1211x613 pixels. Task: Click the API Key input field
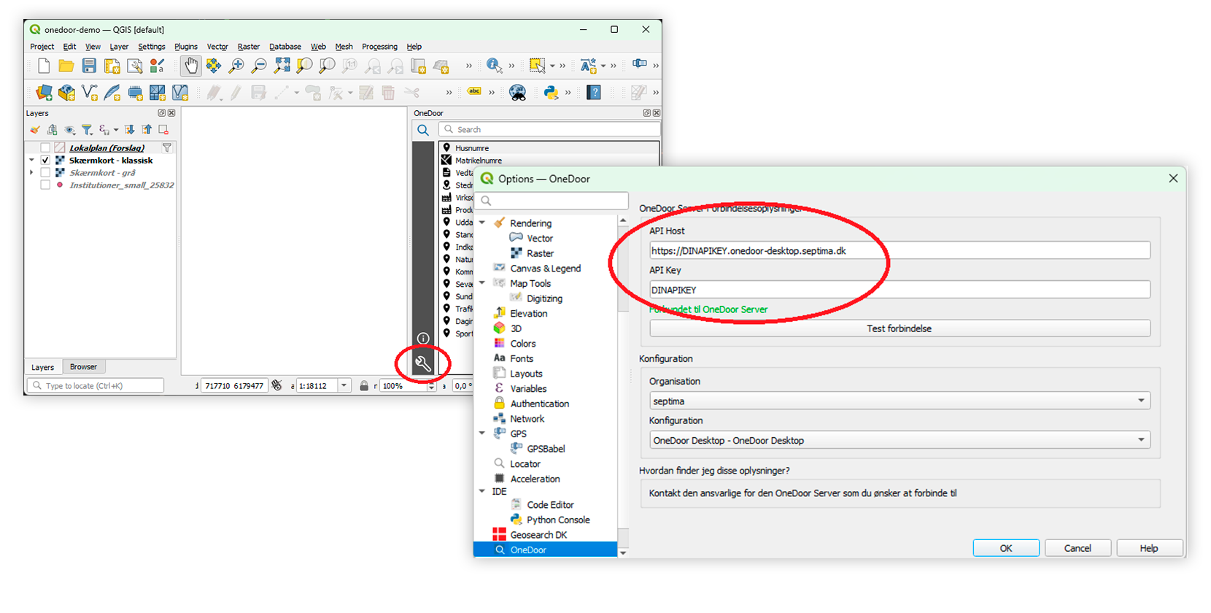tap(899, 290)
